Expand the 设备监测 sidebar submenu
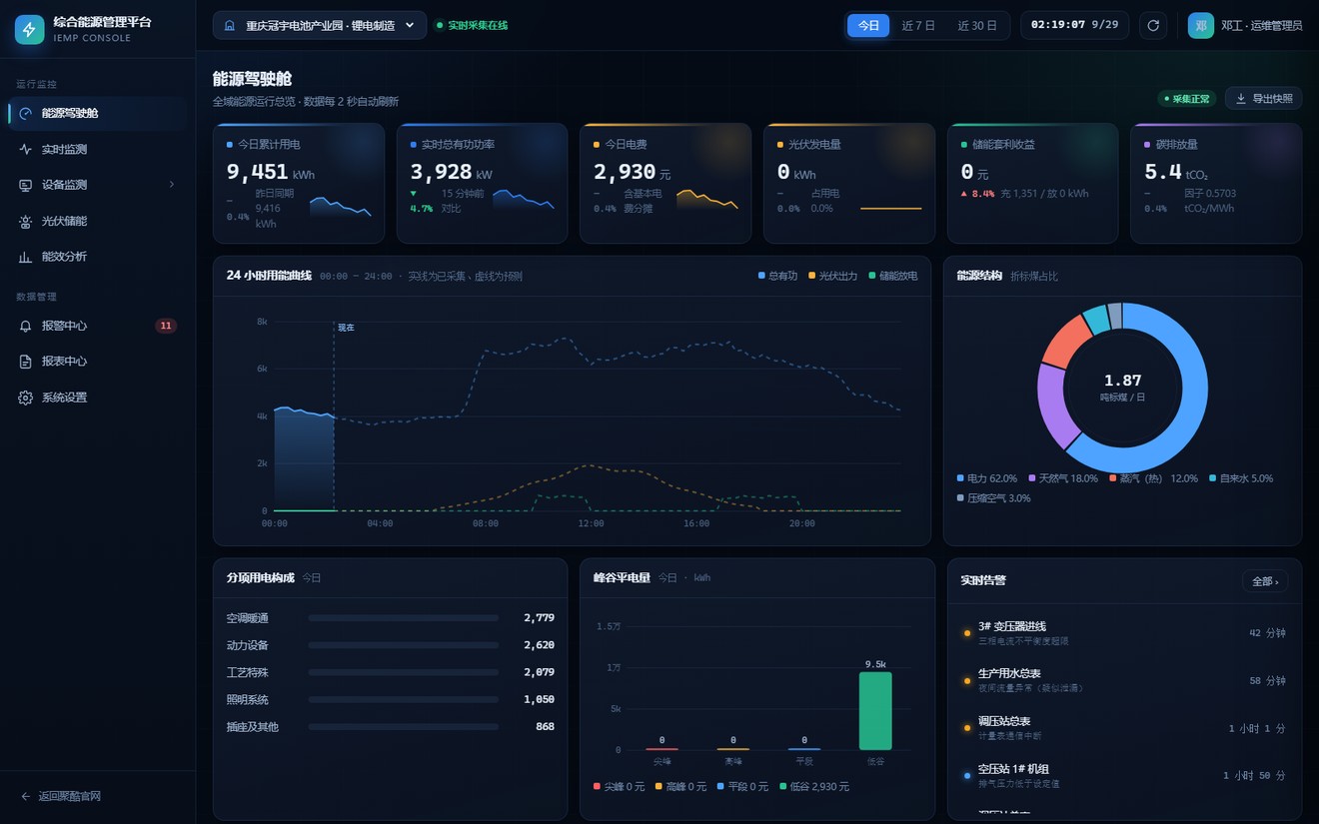This screenshot has height=824, width=1319. pos(171,185)
